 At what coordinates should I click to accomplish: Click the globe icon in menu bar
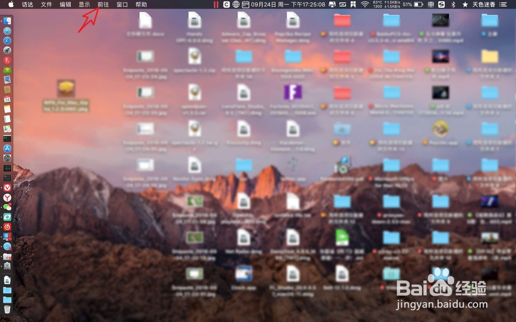(236, 4)
